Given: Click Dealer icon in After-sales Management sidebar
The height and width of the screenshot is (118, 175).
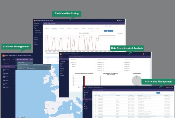Looking at the screenshot, I should tap(85, 104).
